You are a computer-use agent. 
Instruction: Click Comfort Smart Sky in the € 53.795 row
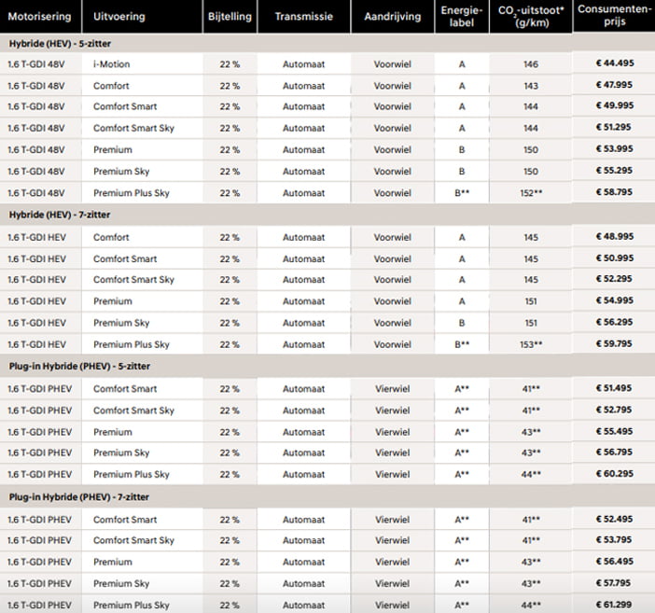(133, 540)
